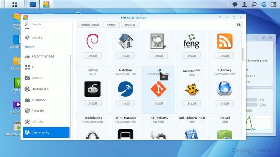Click the Manual Install button
The image size is (280, 157).
[x=90, y=25]
